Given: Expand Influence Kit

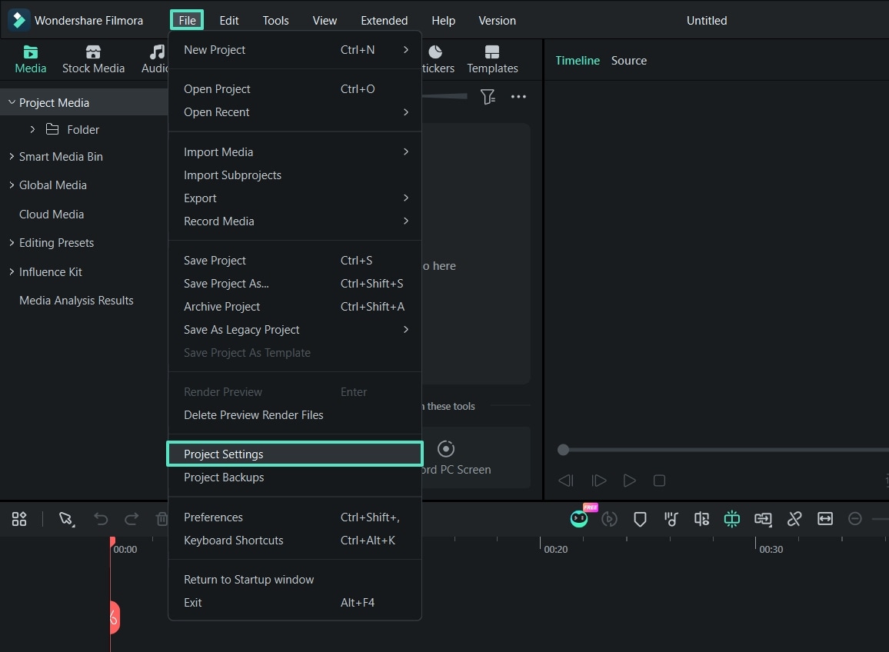Looking at the screenshot, I should [12, 271].
